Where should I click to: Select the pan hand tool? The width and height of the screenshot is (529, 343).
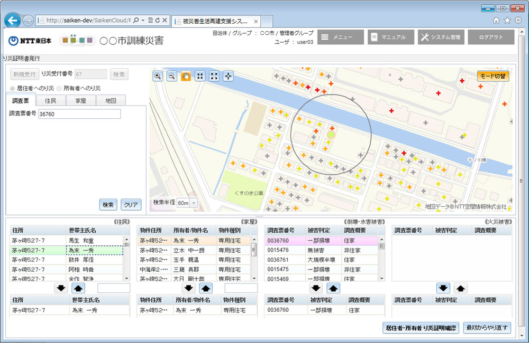pyautogui.click(x=186, y=76)
